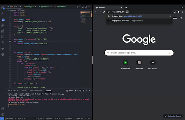Select the index symbol in breadcrumb
185x120 pixels.
pos(21,10)
